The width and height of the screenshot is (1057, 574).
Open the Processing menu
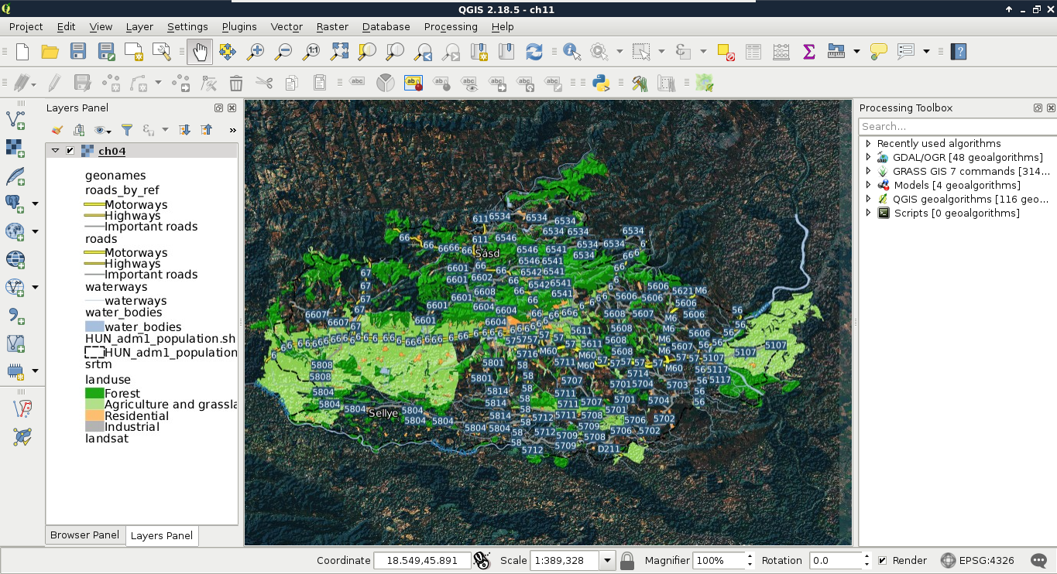click(x=450, y=26)
